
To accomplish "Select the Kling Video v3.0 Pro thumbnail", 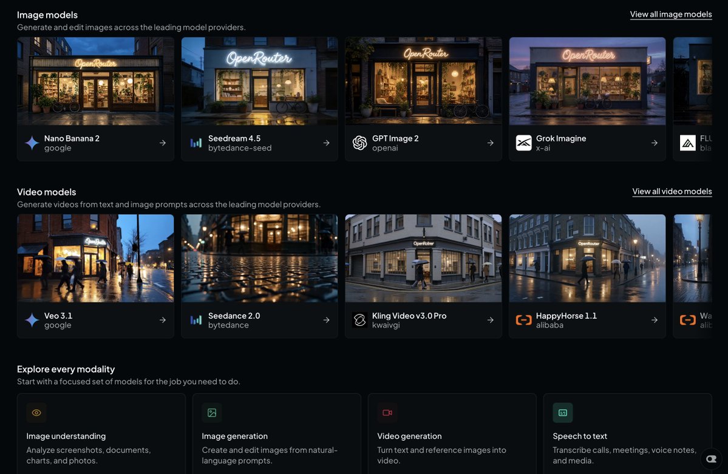I will 423,258.
